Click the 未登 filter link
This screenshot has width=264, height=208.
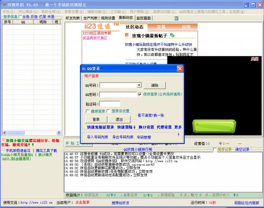[51, 17]
